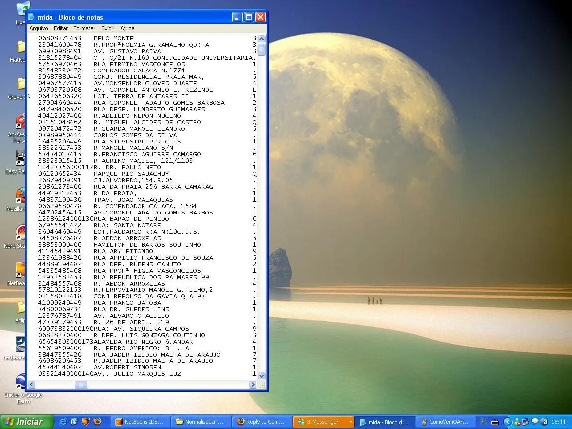Click the horizontal scrollbar right arrow
This screenshot has width=572, height=429.
pyautogui.click(x=253, y=385)
